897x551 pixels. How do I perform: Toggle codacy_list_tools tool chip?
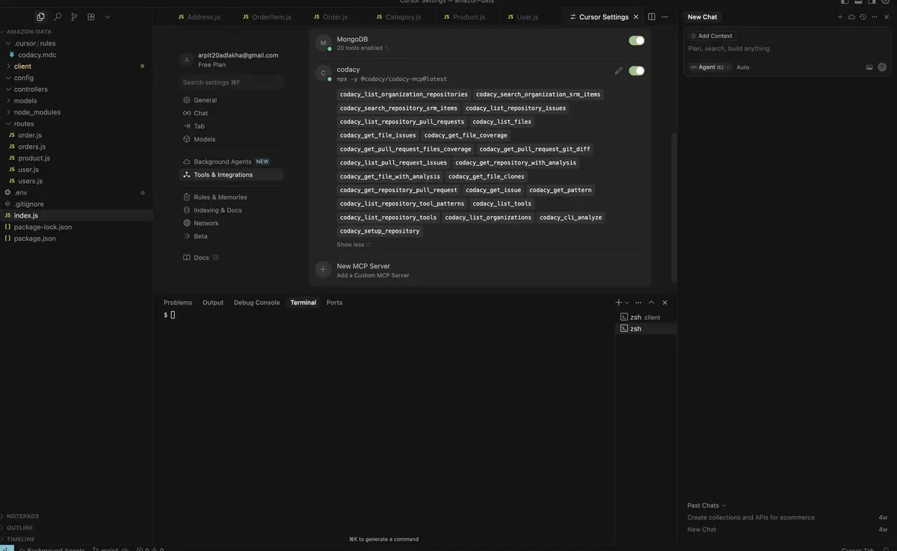tap(502, 203)
